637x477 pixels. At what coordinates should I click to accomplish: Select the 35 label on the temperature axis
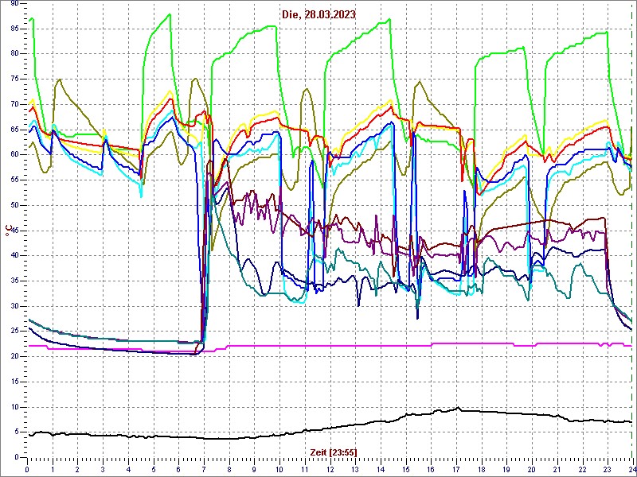[14, 281]
